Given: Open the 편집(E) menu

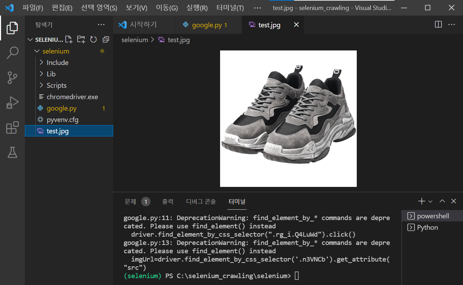Looking at the screenshot, I should coord(62,8).
